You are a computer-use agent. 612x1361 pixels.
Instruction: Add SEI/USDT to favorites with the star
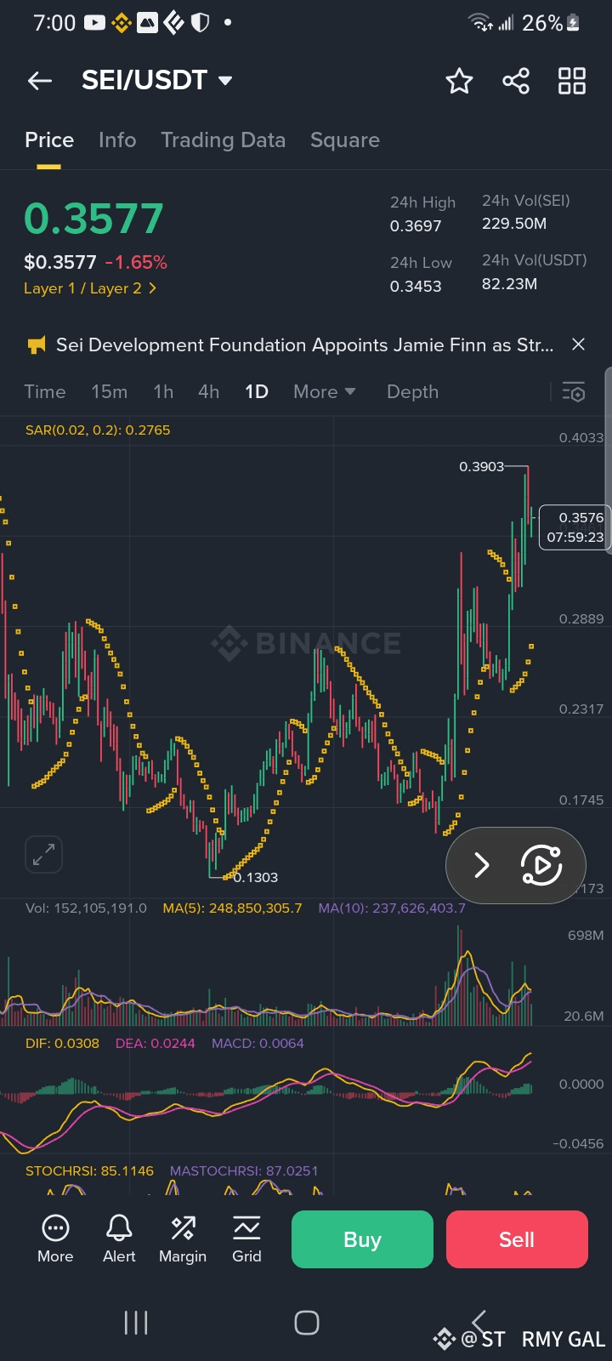coord(459,81)
